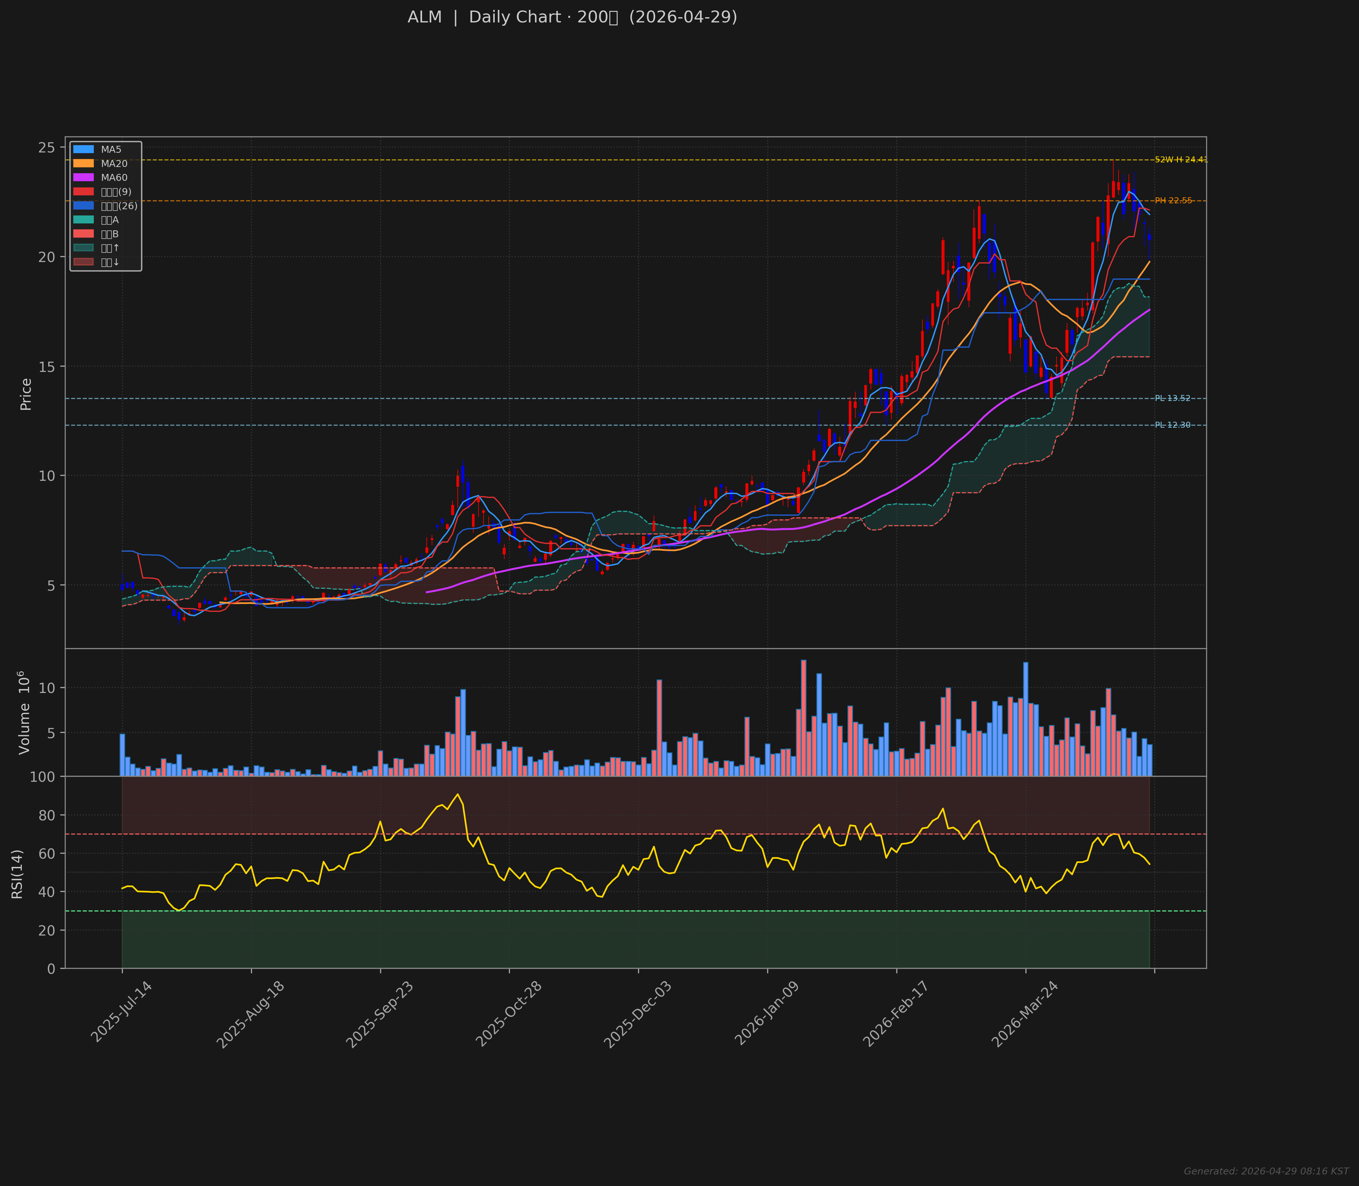This screenshot has width=1359, height=1186.
Task: Click the PH 22.55 level label
Action: coord(1173,201)
